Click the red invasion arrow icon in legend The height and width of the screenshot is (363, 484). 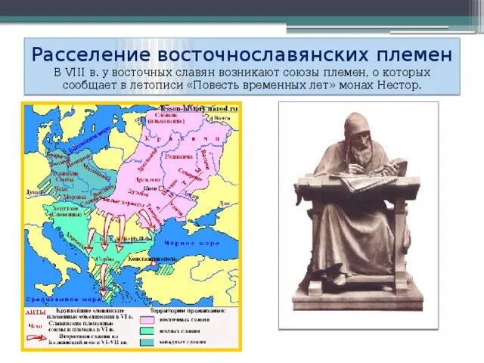37,339
